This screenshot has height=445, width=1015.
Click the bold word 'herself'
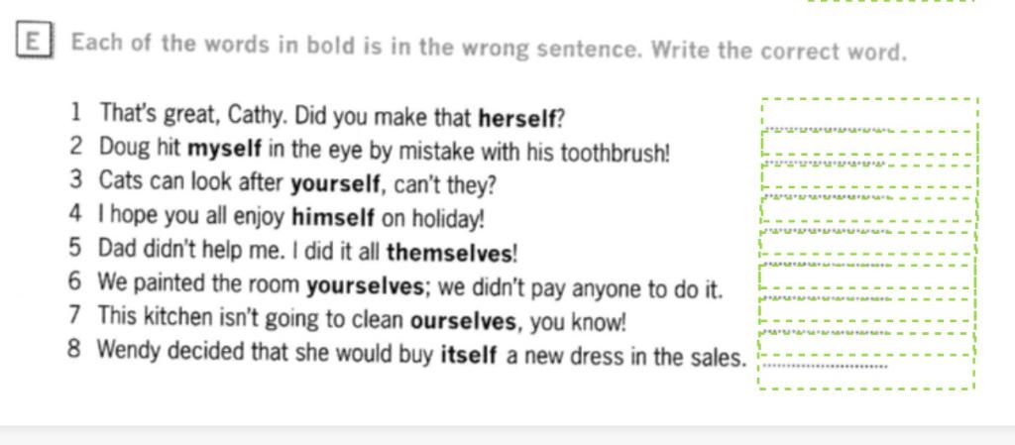click(x=517, y=119)
